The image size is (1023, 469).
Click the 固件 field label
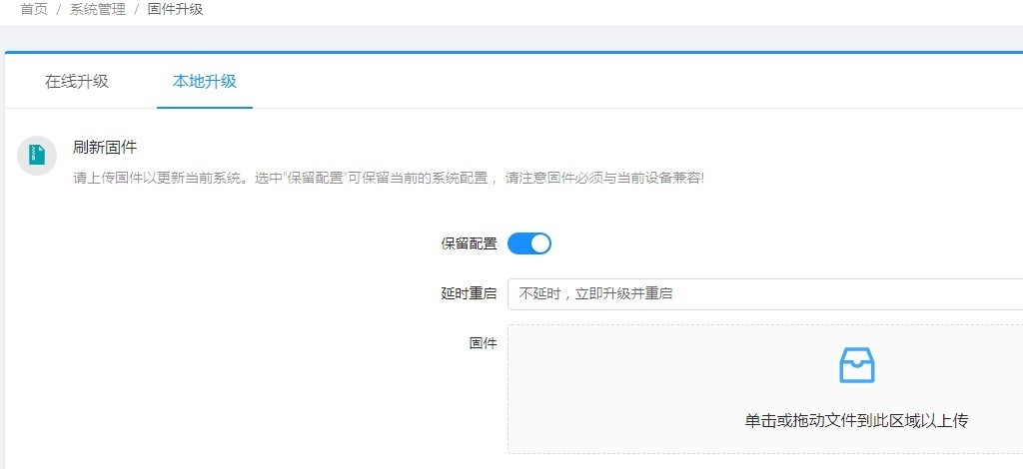pyautogui.click(x=483, y=343)
